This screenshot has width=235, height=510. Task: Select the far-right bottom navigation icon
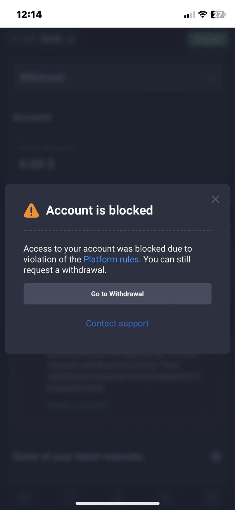coord(211,497)
